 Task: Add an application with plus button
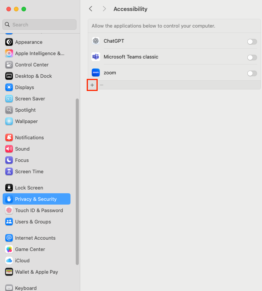(x=92, y=85)
